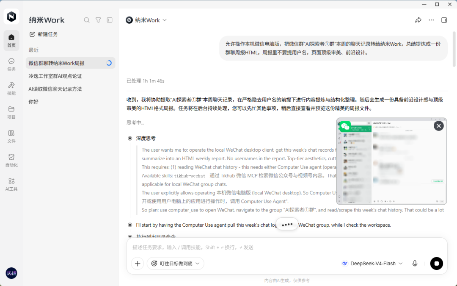The height and width of the screenshot is (286, 457).
Task: Click the 最近 section label
Action: [x=33, y=50]
